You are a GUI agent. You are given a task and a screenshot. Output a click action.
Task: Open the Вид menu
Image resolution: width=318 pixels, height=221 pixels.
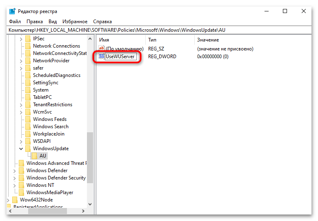point(53,22)
